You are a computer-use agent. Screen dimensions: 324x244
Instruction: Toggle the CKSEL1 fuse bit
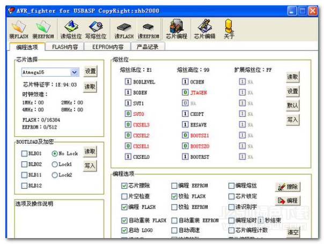tap(128, 146)
